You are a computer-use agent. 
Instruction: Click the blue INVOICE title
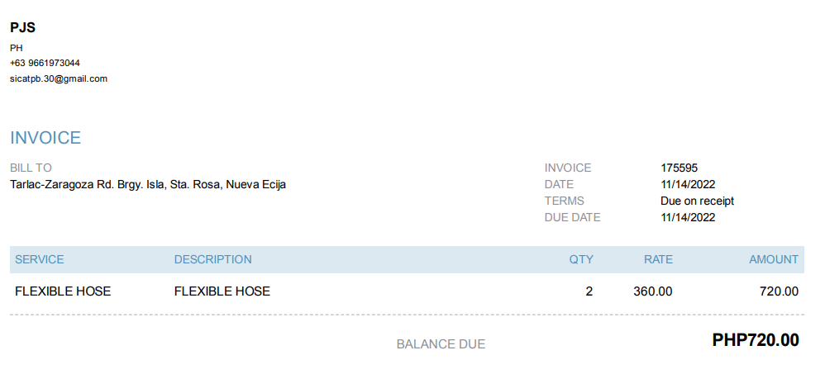(45, 138)
